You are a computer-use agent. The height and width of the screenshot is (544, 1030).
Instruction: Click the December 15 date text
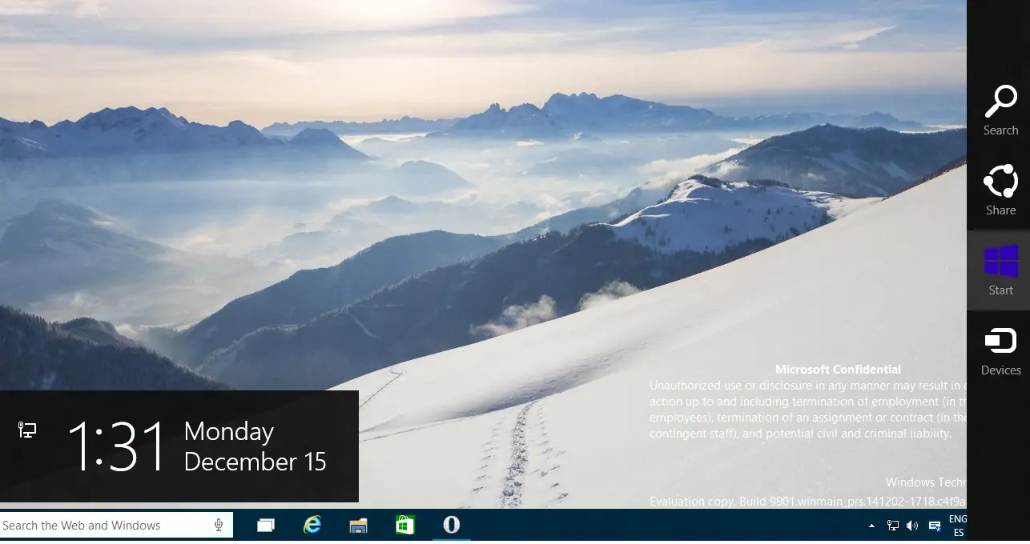[x=255, y=462]
